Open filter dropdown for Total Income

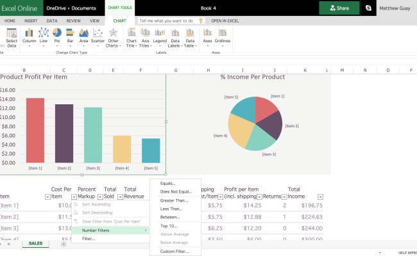(321, 197)
